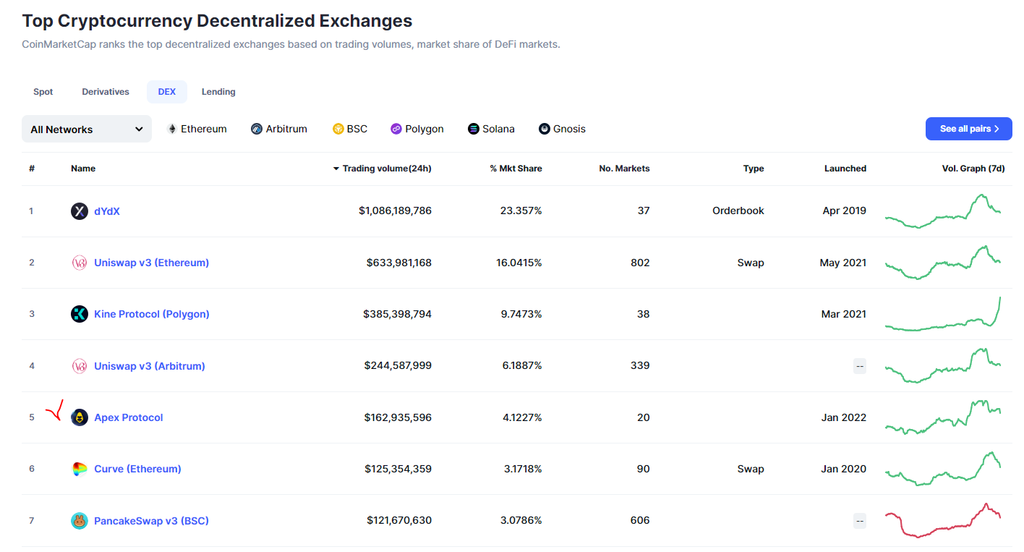The width and height of the screenshot is (1024, 552).
Task: Switch to the Lending tab
Action: click(218, 92)
